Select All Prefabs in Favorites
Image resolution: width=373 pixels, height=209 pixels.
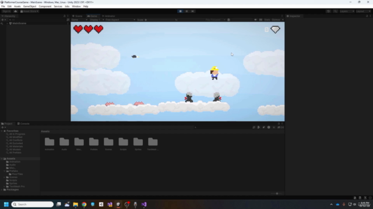(15, 153)
